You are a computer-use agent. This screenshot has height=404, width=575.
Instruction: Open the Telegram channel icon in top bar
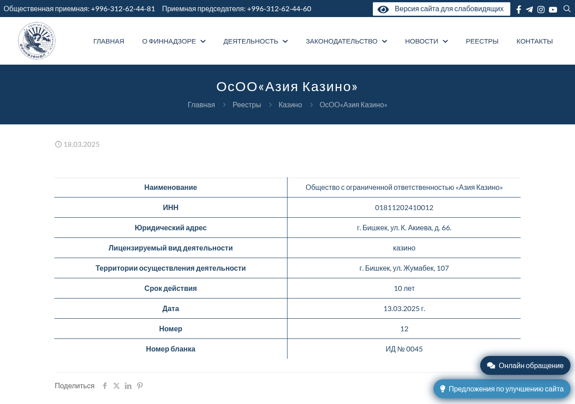(x=530, y=9)
